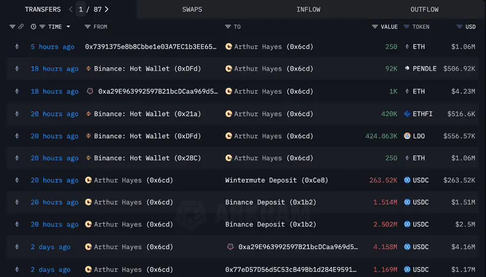Open the FROM column filter

(x=88, y=26)
